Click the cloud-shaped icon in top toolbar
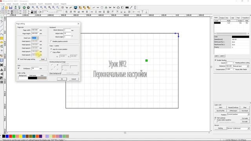 pyautogui.click(x=118, y=7)
